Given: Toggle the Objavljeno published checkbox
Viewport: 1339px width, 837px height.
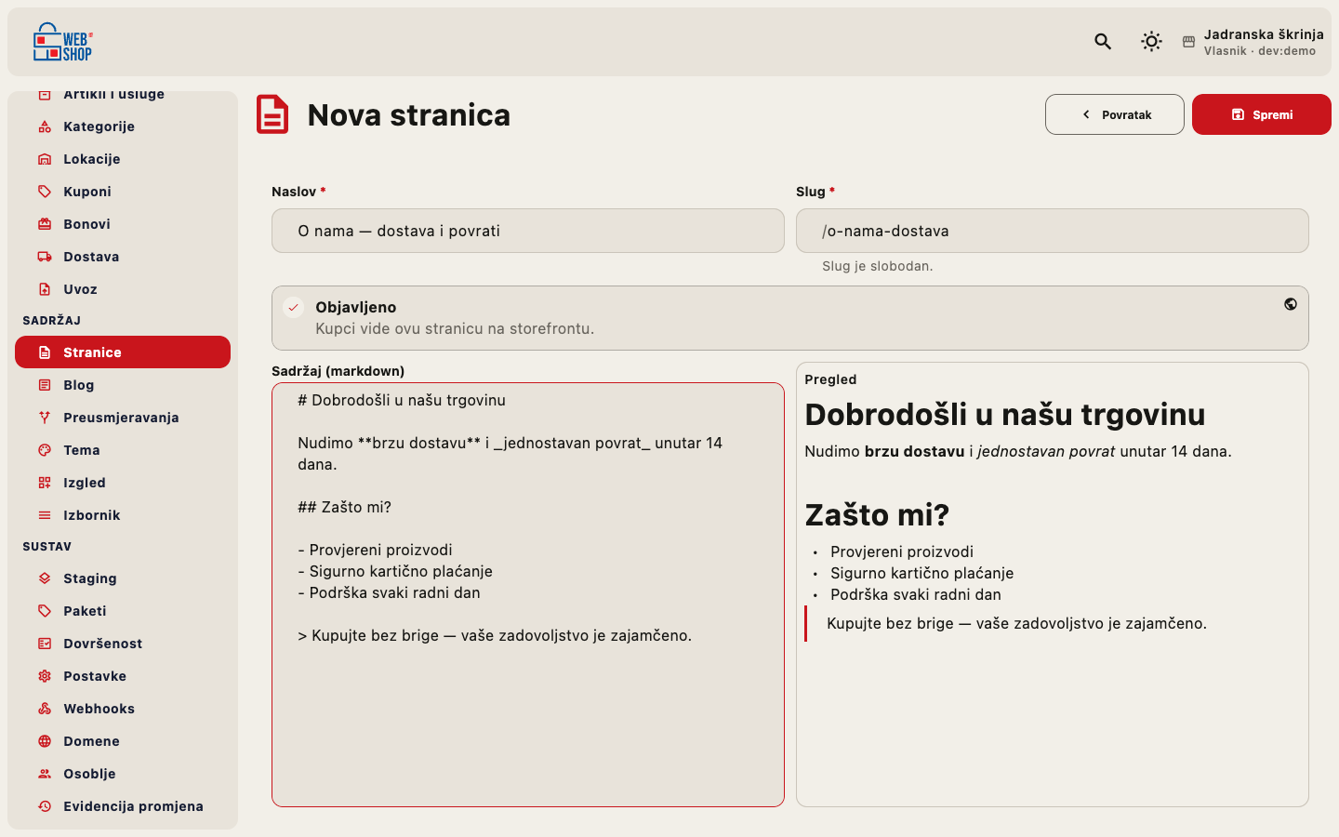Looking at the screenshot, I should click(294, 307).
